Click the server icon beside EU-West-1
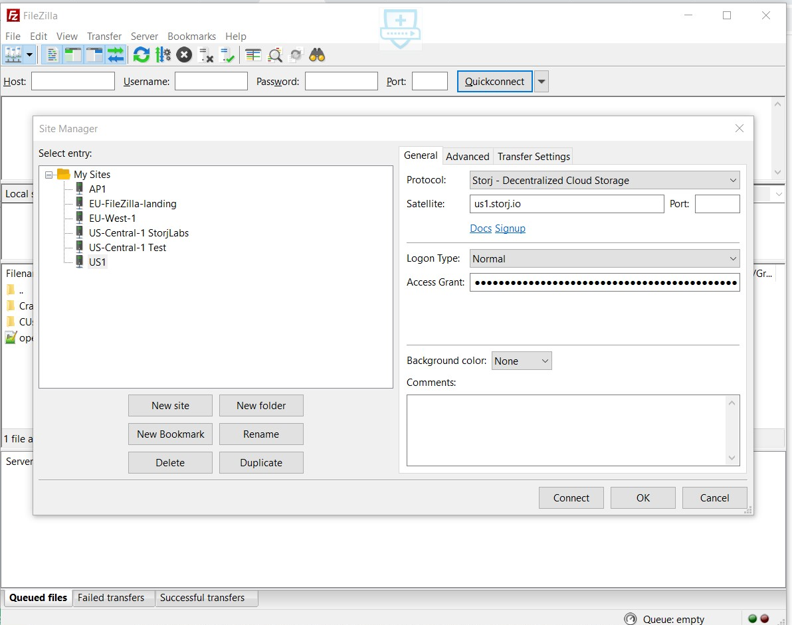Screen dimensions: 792x625 coord(79,218)
